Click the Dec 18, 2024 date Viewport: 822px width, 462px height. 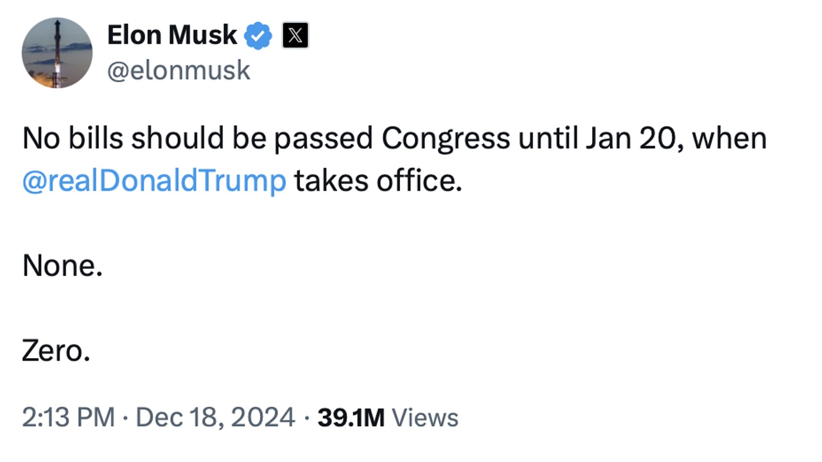click(x=215, y=418)
